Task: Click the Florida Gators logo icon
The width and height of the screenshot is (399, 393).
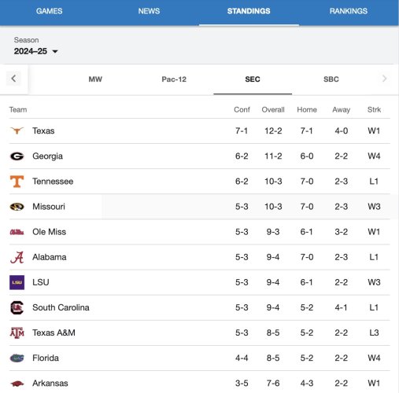Action: click(17, 358)
